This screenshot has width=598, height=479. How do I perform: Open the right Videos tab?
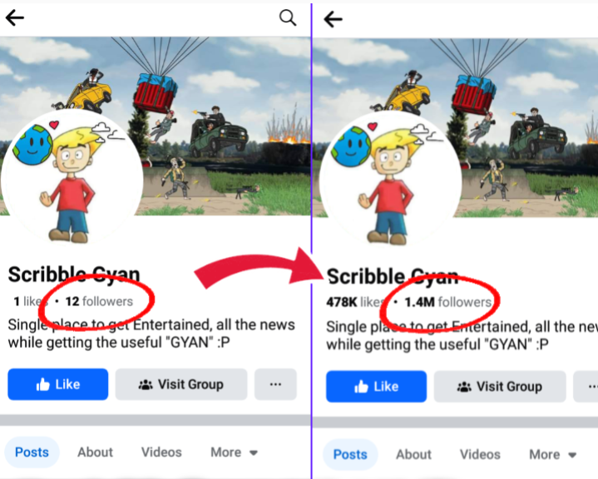pyautogui.click(x=480, y=455)
